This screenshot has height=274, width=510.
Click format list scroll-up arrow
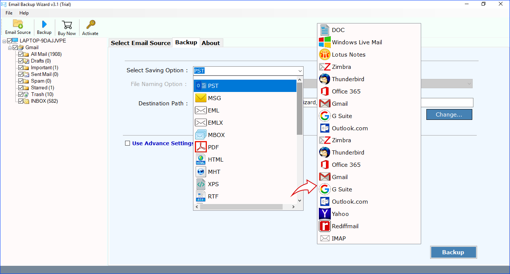299,80
